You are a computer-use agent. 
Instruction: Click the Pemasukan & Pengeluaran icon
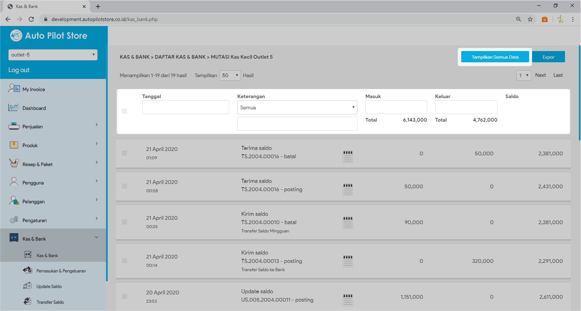[28, 270]
